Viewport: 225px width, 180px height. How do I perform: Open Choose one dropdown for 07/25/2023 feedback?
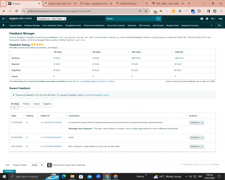pyautogui.click(x=197, y=122)
